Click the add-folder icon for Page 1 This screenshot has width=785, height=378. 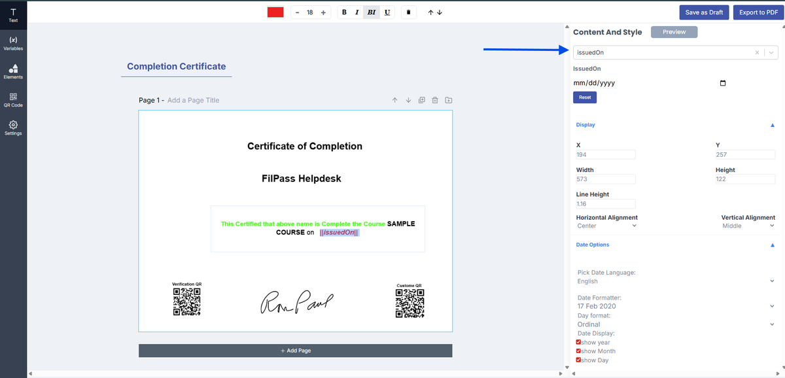tap(449, 100)
